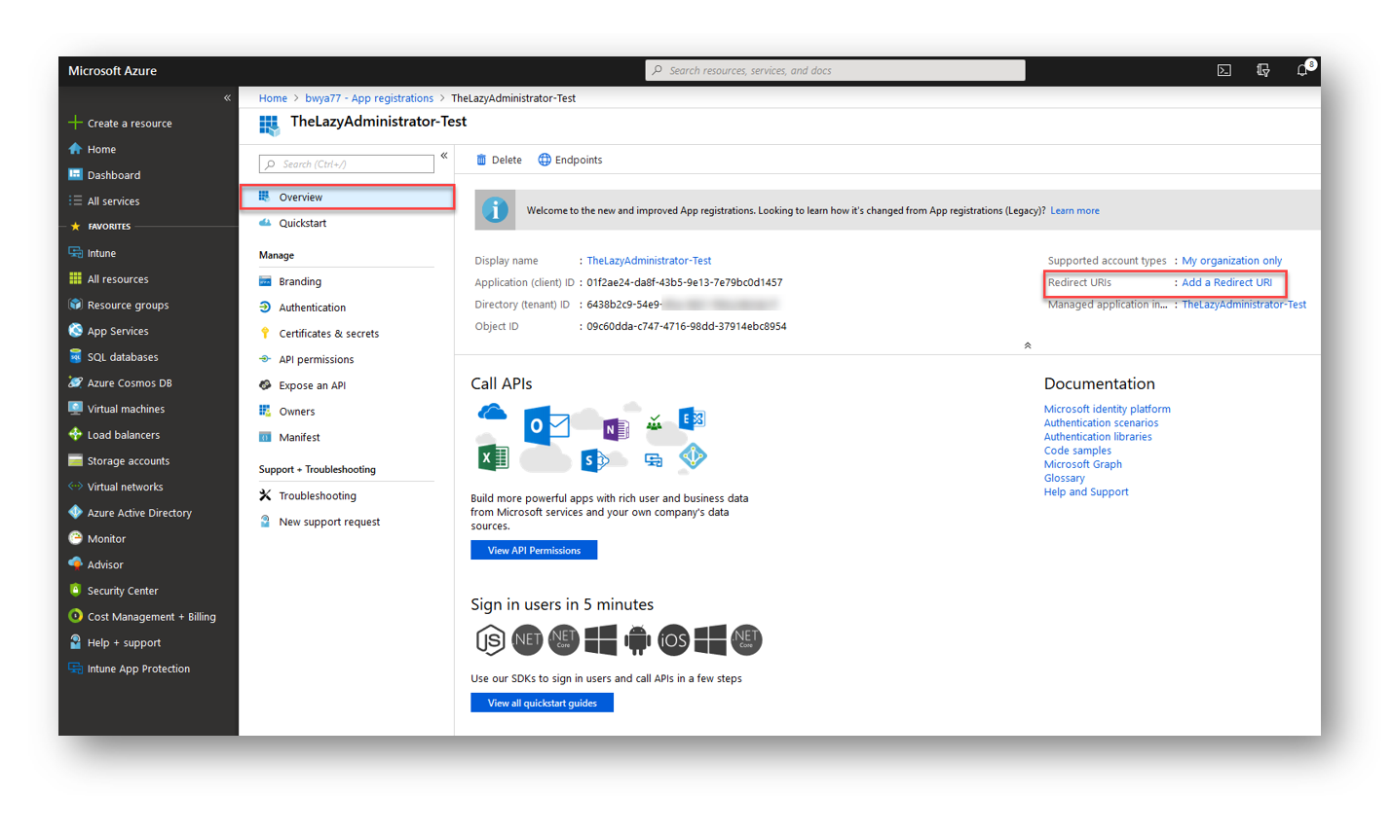
Task: Click Create a resource plus icon
Action: [x=75, y=123]
